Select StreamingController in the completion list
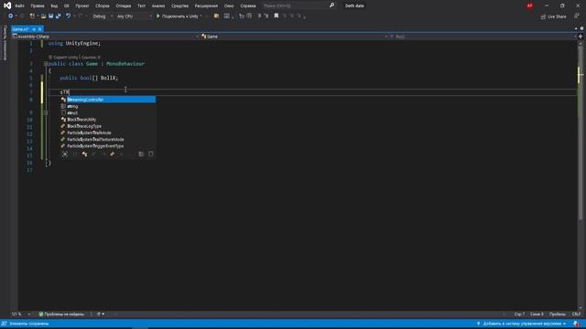Viewport: 586px width, 329px height. (108, 100)
